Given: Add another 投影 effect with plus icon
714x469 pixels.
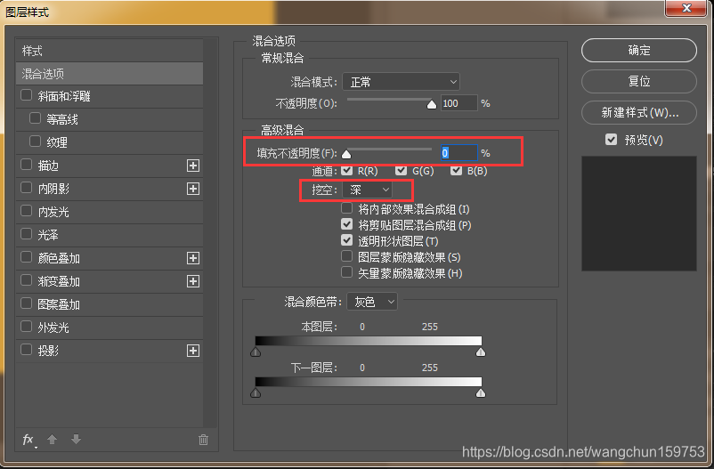Looking at the screenshot, I should coord(193,351).
